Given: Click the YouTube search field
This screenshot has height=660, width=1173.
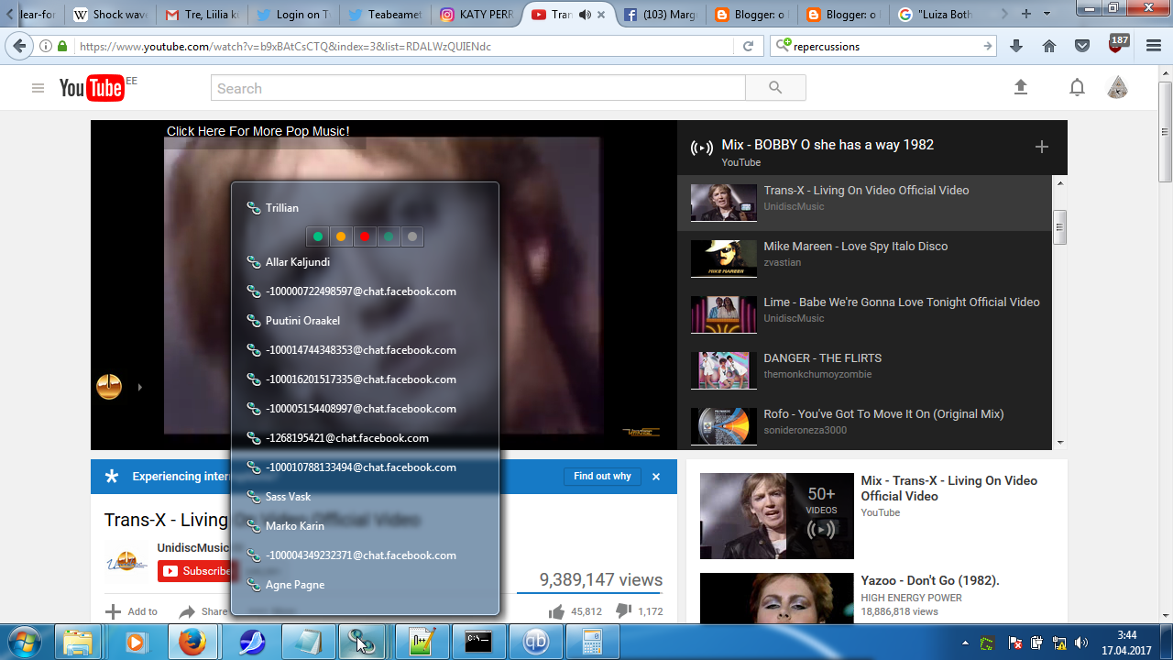Looking at the screenshot, I should coord(478,88).
